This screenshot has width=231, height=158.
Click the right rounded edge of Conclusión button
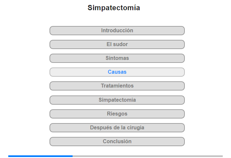click(183, 142)
